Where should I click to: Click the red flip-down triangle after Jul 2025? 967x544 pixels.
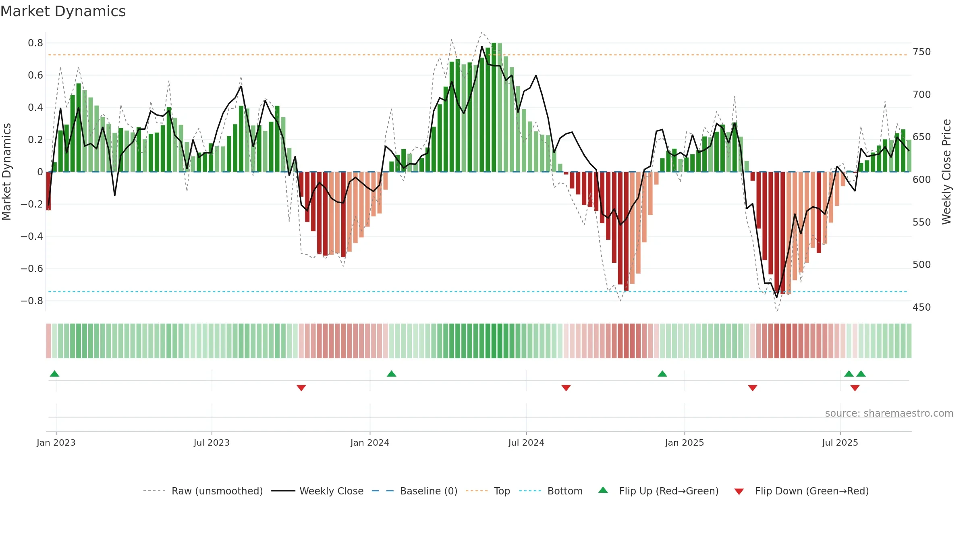(855, 388)
